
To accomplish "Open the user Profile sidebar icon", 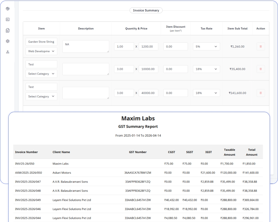I will point(8,52).
